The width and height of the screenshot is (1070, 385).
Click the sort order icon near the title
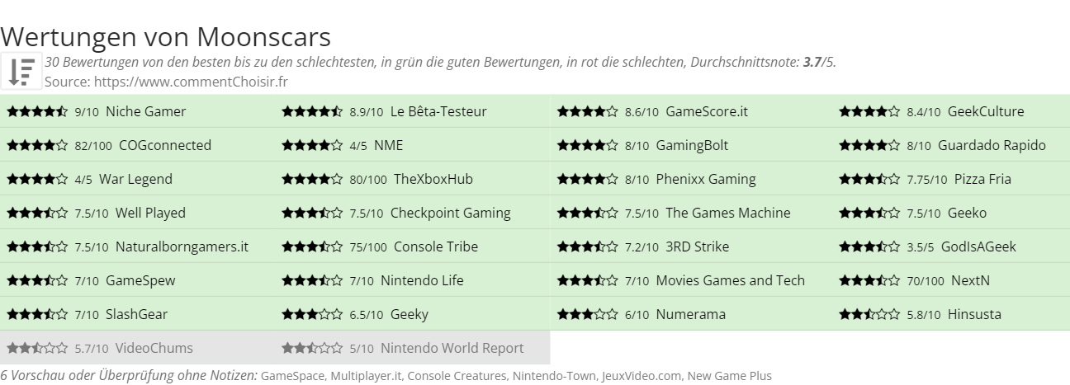click(21, 71)
